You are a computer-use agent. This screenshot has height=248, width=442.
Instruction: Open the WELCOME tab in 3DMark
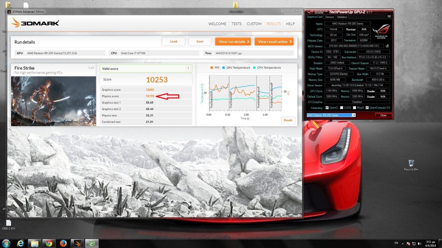[x=217, y=24]
